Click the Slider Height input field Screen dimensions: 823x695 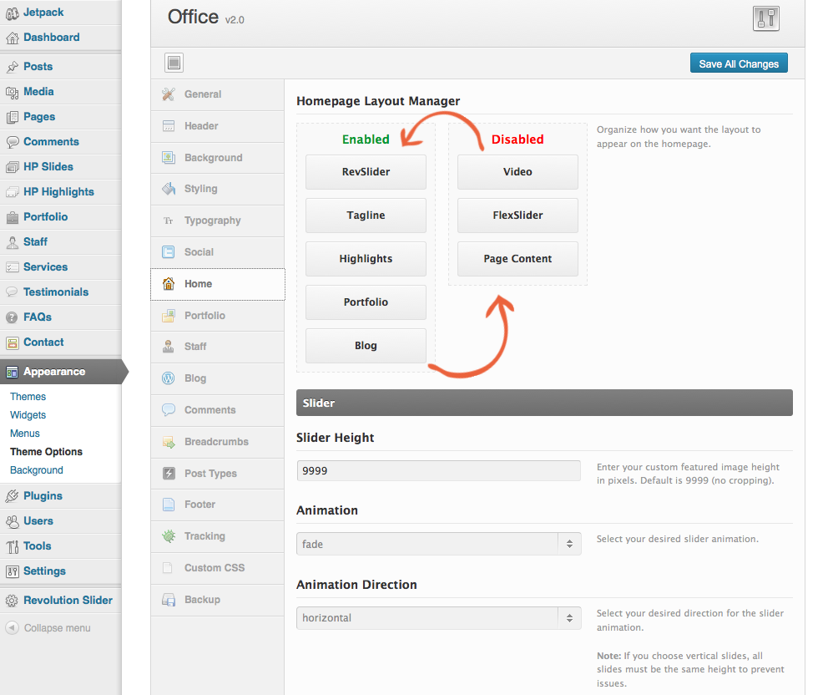tap(438, 470)
